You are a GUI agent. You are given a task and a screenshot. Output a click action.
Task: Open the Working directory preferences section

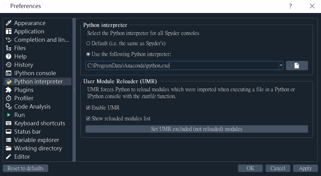point(38,148)
